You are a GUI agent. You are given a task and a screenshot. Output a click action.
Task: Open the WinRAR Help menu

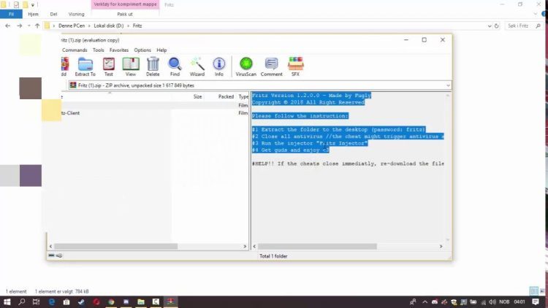(x=161, y=50)
